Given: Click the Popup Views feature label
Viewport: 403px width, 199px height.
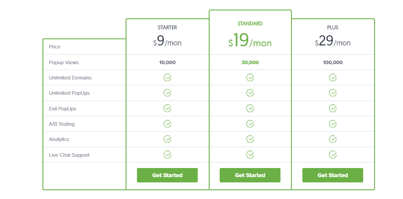Looking at the screenshot, I should pos(64,62).
